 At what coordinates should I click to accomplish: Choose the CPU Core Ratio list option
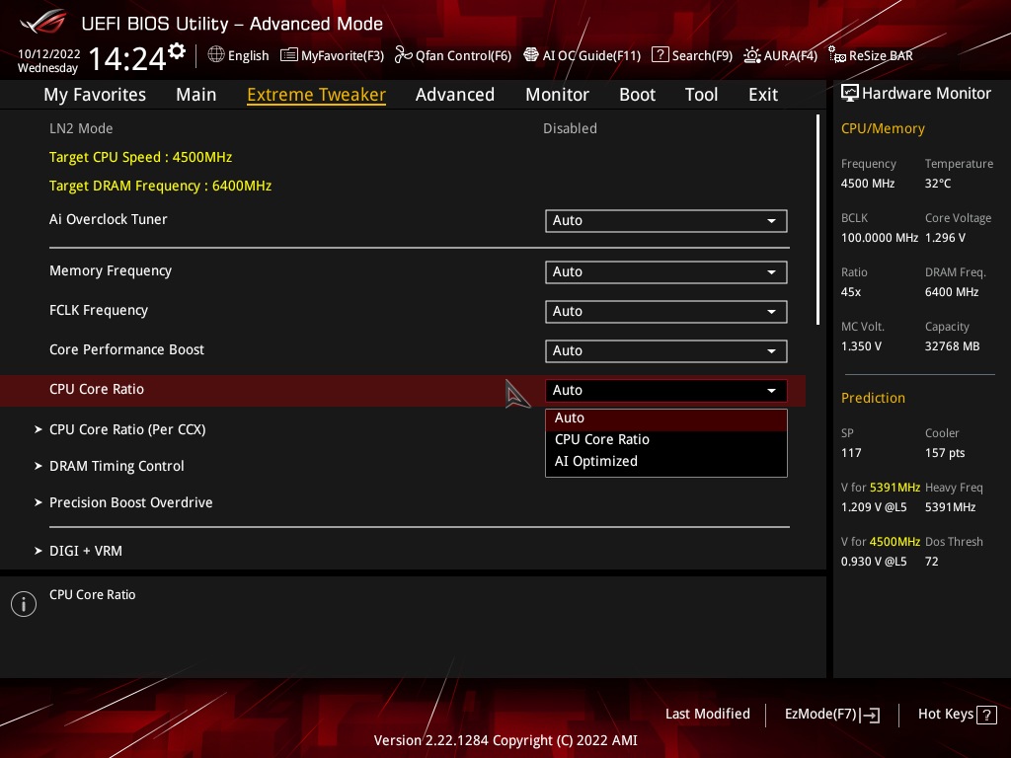pos(666,439)
